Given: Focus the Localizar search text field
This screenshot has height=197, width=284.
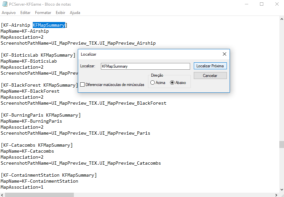Looking at the screenshot, I should [145, 66].
